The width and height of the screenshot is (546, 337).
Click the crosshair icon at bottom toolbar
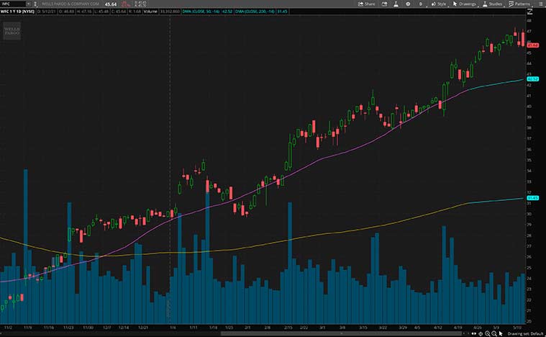481,333
